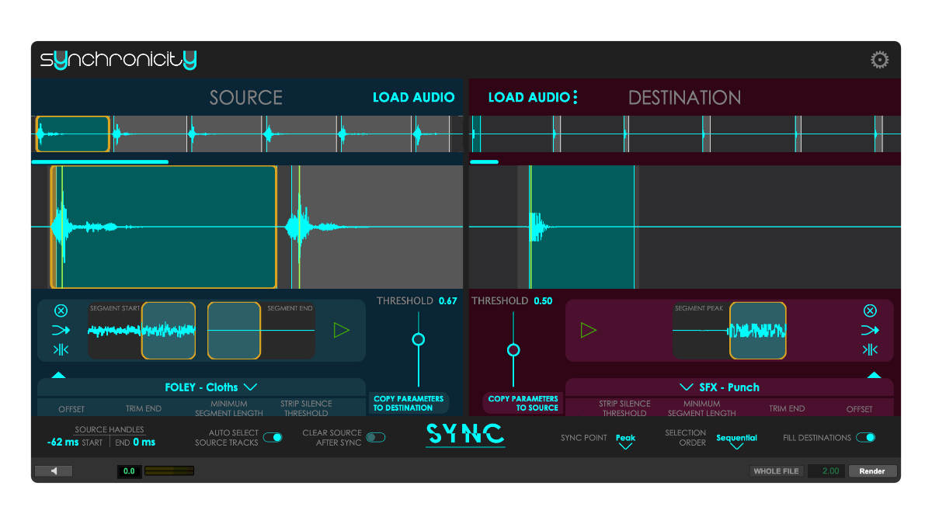The width and height of the screenshot is (932, 524).
Task: Click the source threshold slider handle
Action: click(419, 339)
